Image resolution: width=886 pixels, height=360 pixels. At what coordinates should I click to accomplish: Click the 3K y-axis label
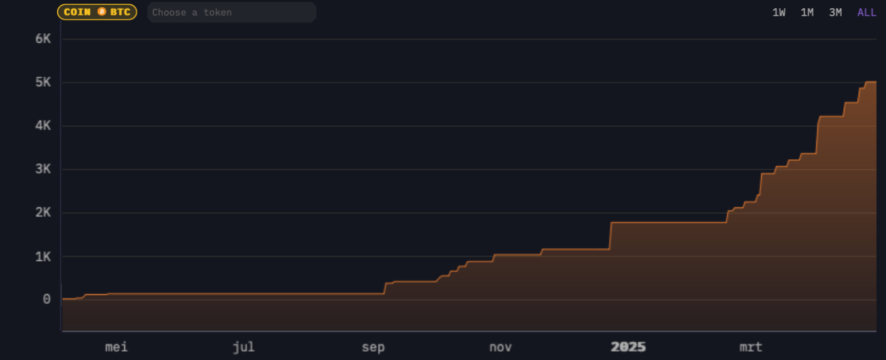click(x=43, y=169)
